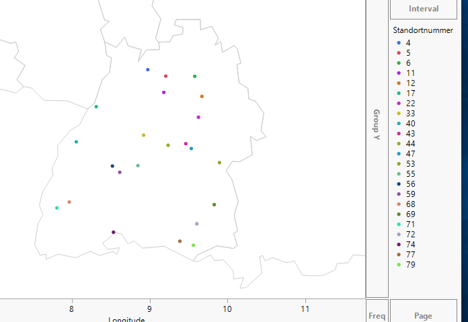Select the purple Standort 11 point on map
The image size is (468, 322).
point(164,93)
